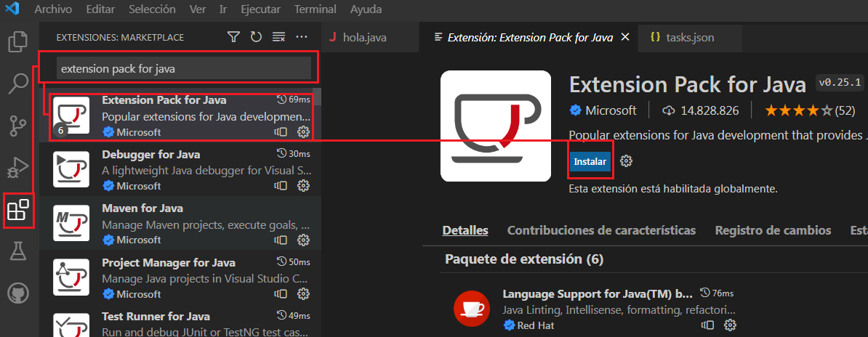This screenshot has height=337, width=868.
Task: Click the star rating (52) link
Action: (x=810, y=110)
